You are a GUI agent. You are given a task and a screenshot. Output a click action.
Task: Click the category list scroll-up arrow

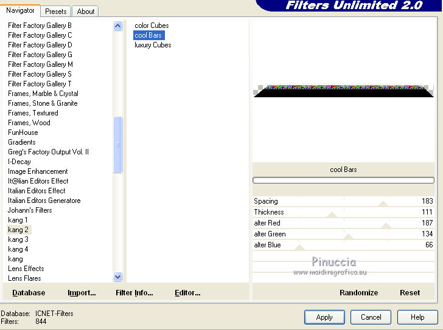[118, 26]
